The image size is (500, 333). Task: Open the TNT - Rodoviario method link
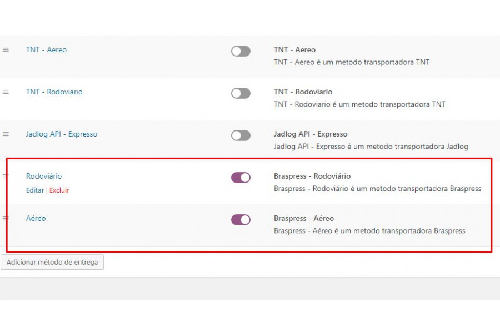(54, 92)
